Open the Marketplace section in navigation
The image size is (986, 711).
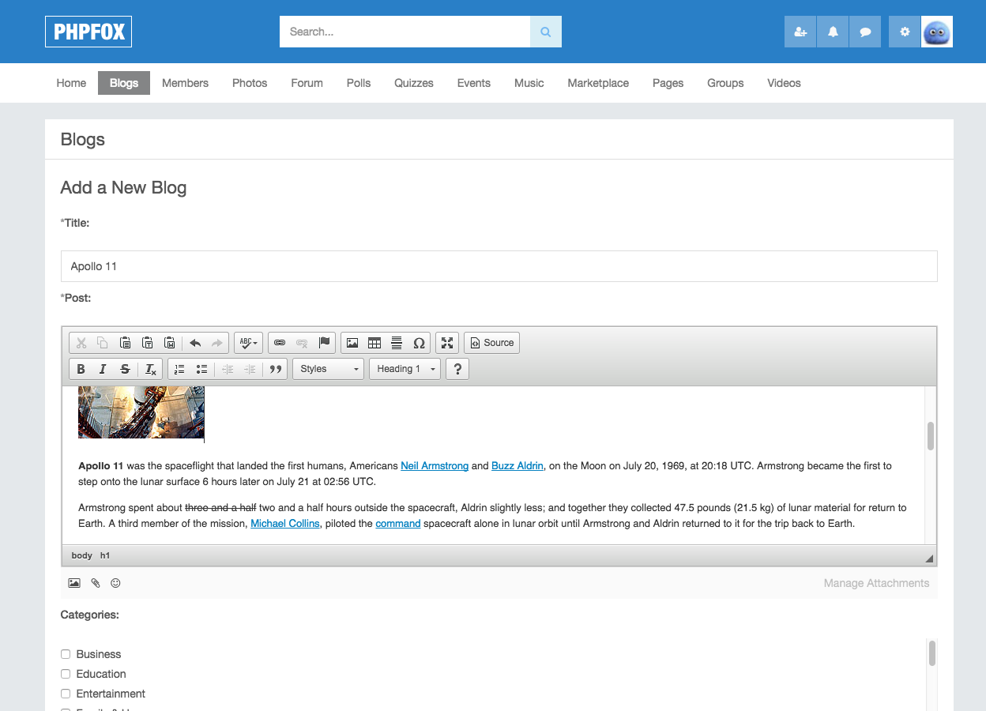point(598,83)
